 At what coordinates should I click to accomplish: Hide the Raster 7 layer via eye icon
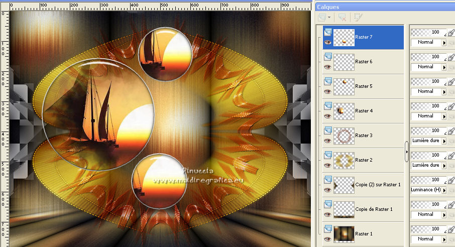pyautogui.click(x=327, y=42)
